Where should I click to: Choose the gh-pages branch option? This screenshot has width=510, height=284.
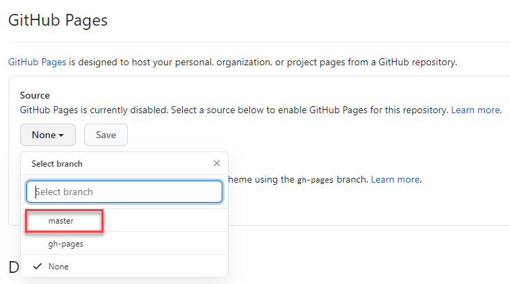[124, 244]
